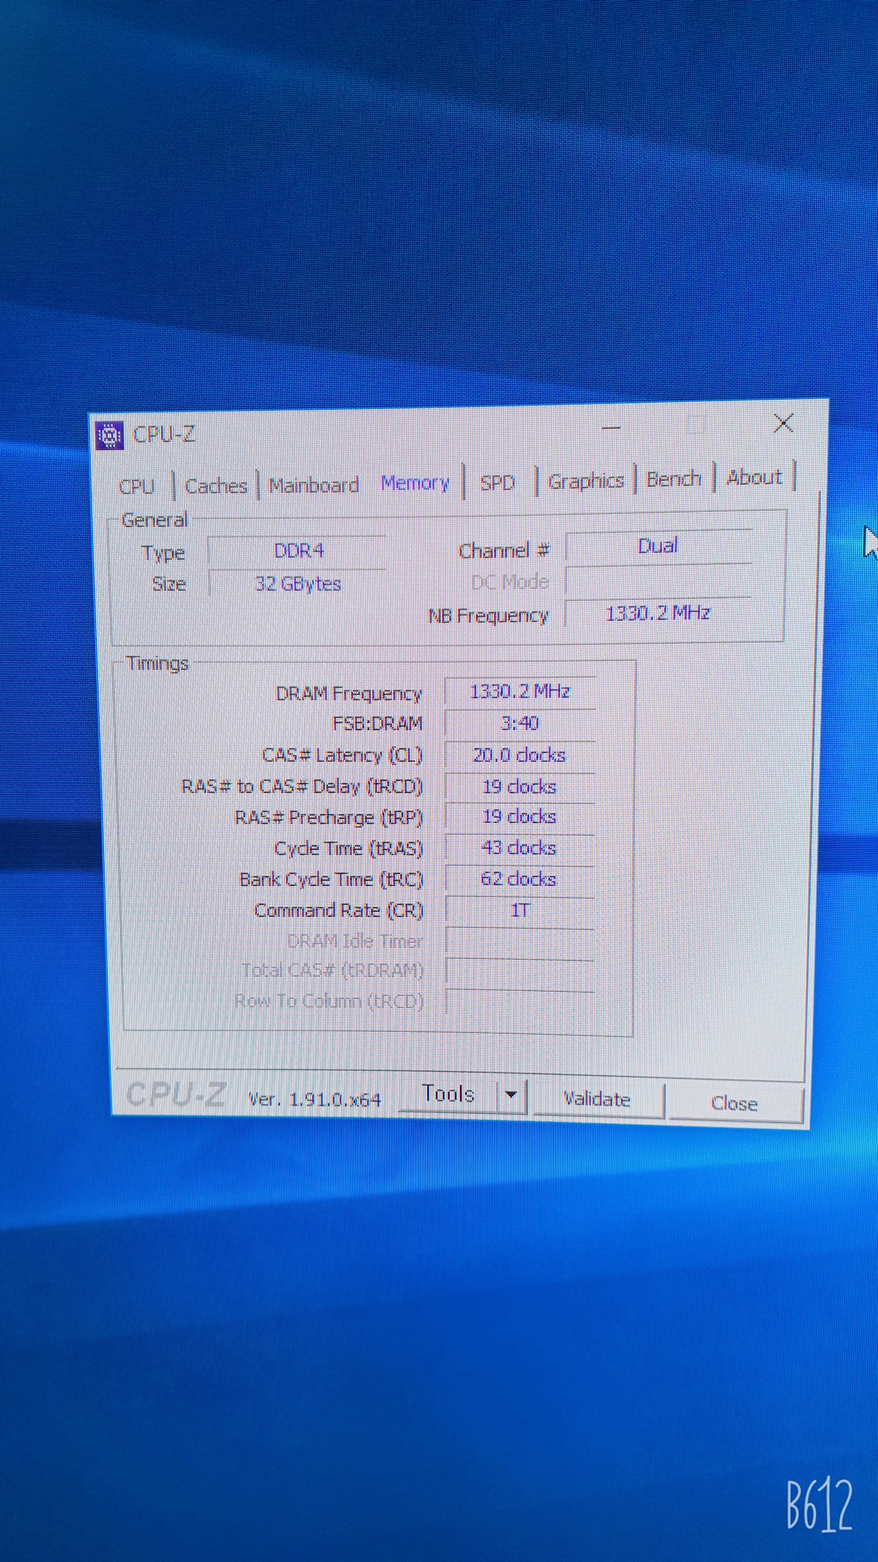Switch to the Caches tab
The width and height of the screenshot is (878, 1562).
tap(216, 486)
